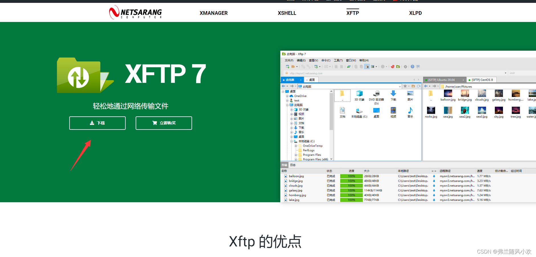Click the lake.jpg 100% progress bar

pyautogui.click(x=351, y=200)
